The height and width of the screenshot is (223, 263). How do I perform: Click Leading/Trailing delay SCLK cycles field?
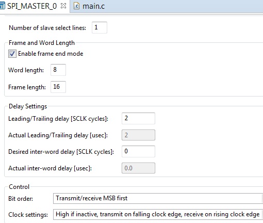138,118
